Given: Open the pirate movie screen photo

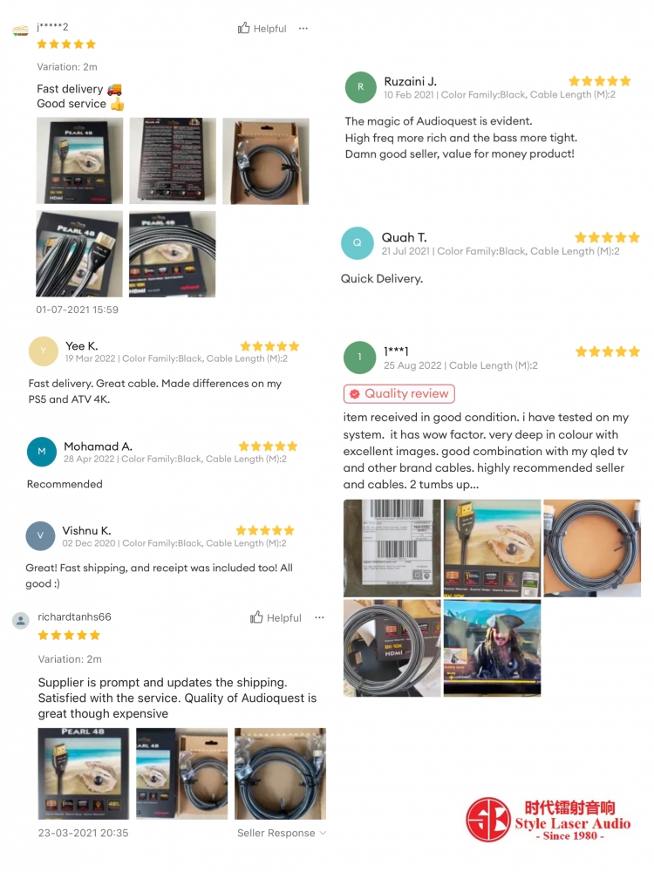Looking at the screenshot, I should click(492, 648).
